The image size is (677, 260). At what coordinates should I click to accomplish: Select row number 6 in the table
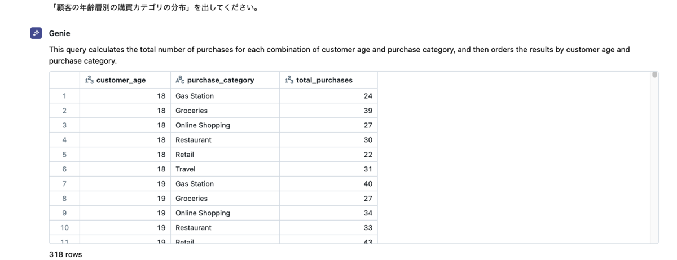pyautogui.click(x=64, y=169)
